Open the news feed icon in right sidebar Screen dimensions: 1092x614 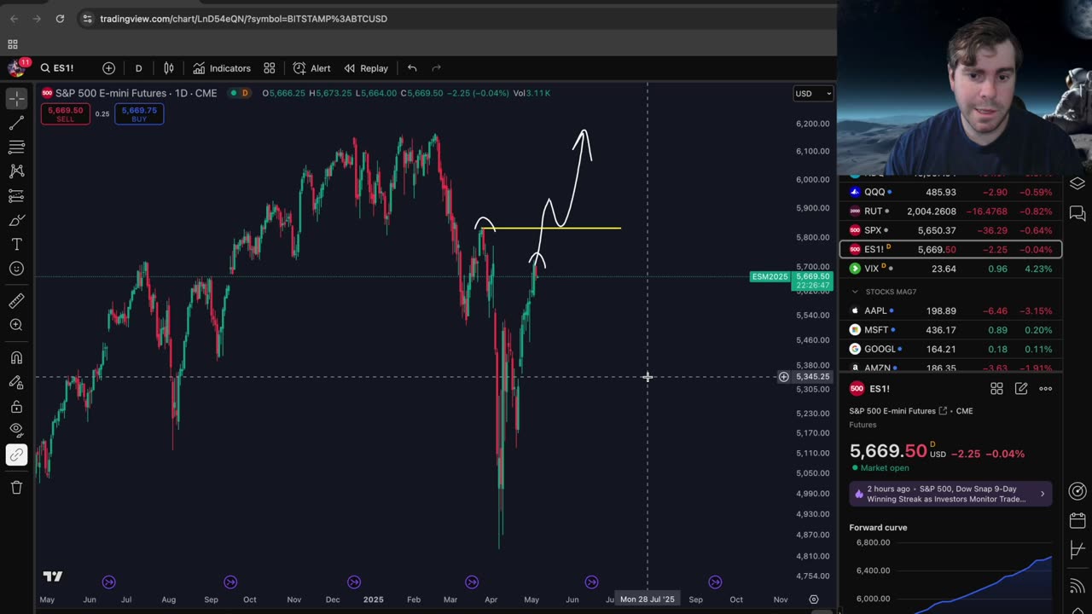[1077, 586]
